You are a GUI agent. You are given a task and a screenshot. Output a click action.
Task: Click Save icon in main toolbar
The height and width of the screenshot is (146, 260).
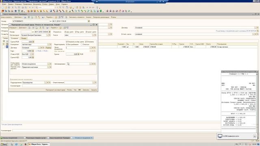9,7
